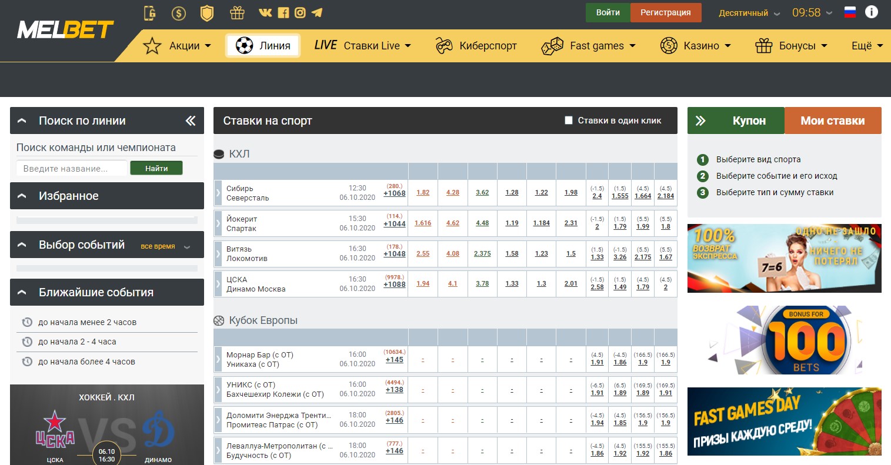Click the green Найти search button
Viewport: 891px width, 465px height.
click(x=156, y=169)
